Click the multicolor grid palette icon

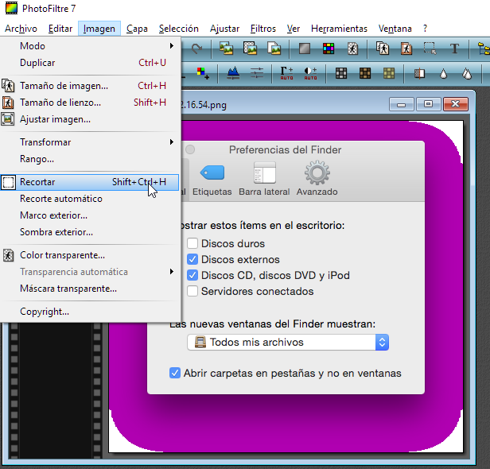click(x=329, y=48)
